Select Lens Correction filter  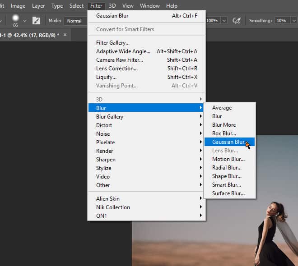coord(147,69)
